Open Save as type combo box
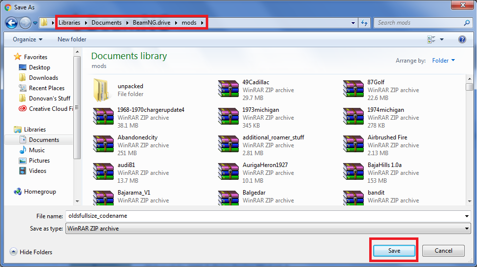 pos(268,229)
